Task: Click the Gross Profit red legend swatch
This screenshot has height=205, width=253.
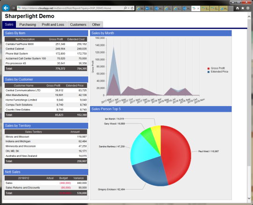Action: click(x=208, y=68)
